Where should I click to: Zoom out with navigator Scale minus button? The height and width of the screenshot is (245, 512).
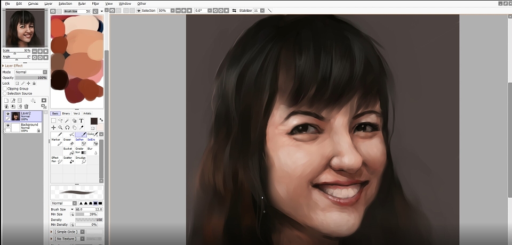click(x=35, y=51)
